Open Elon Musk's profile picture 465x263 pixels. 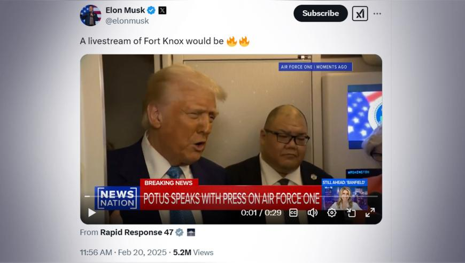(90, 16)
